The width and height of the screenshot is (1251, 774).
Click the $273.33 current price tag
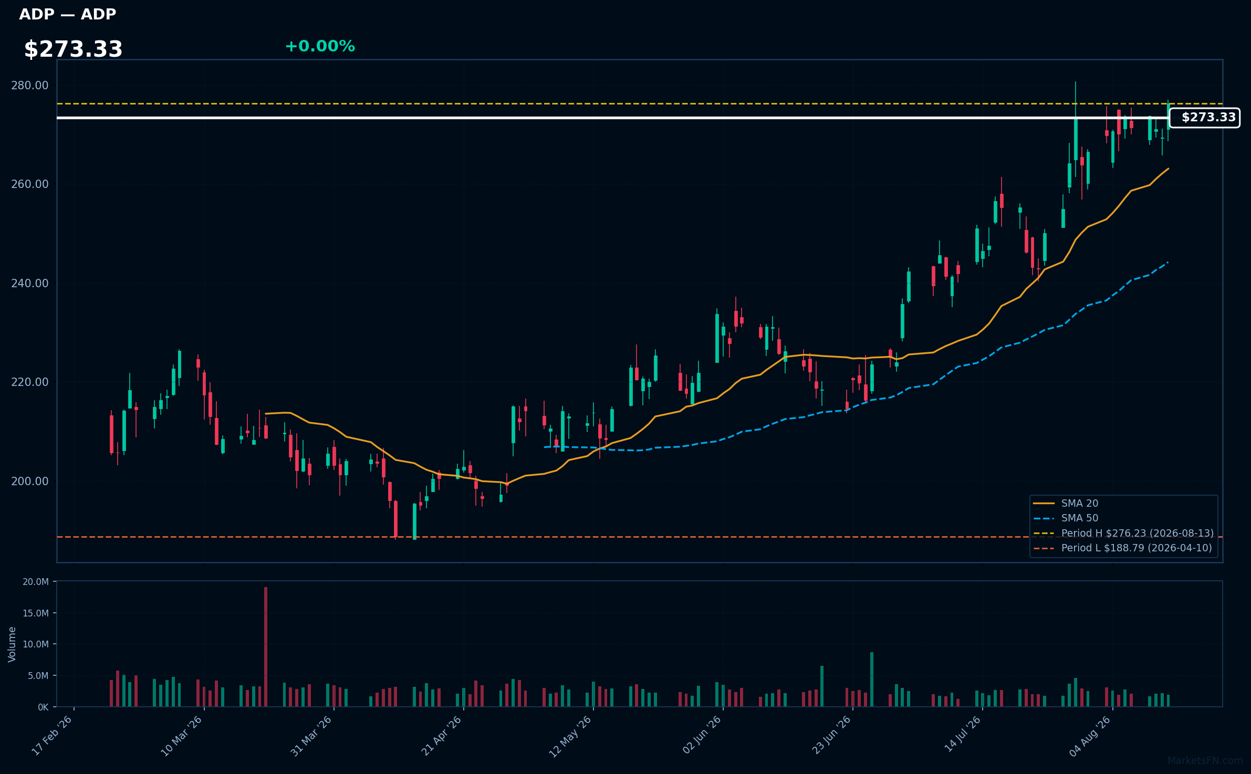point(1205,118)
